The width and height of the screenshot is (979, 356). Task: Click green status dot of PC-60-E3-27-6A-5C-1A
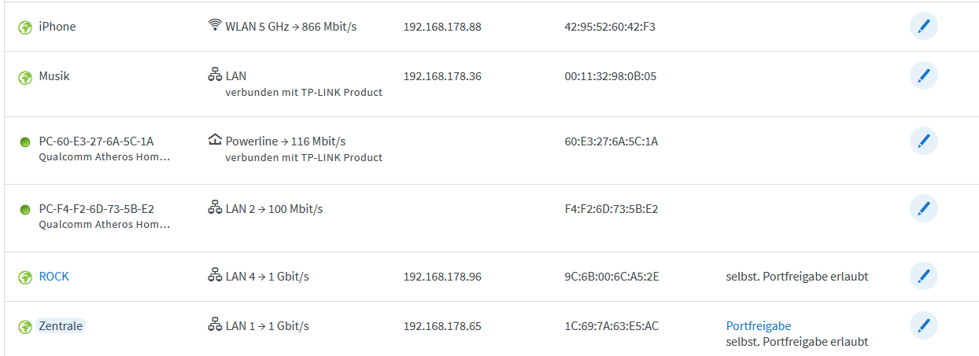24,142
